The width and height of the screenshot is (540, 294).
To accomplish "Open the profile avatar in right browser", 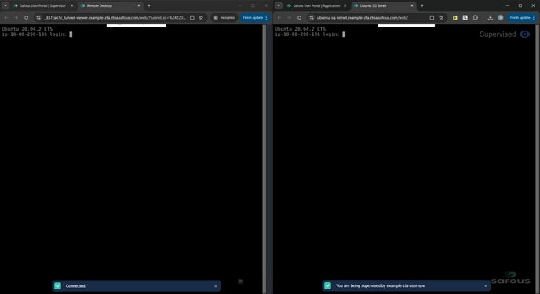I will 501,17.
